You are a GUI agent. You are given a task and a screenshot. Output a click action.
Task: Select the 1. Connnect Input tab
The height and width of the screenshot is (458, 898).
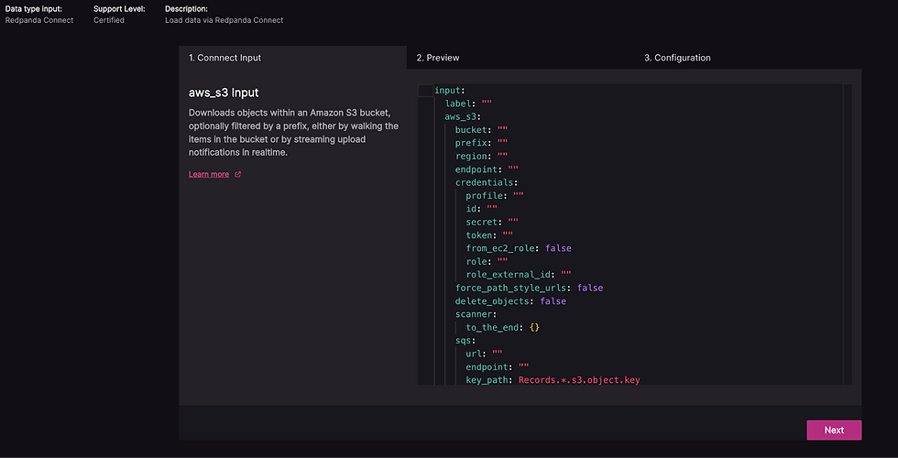pyautogui.click(x=292, y=58)
